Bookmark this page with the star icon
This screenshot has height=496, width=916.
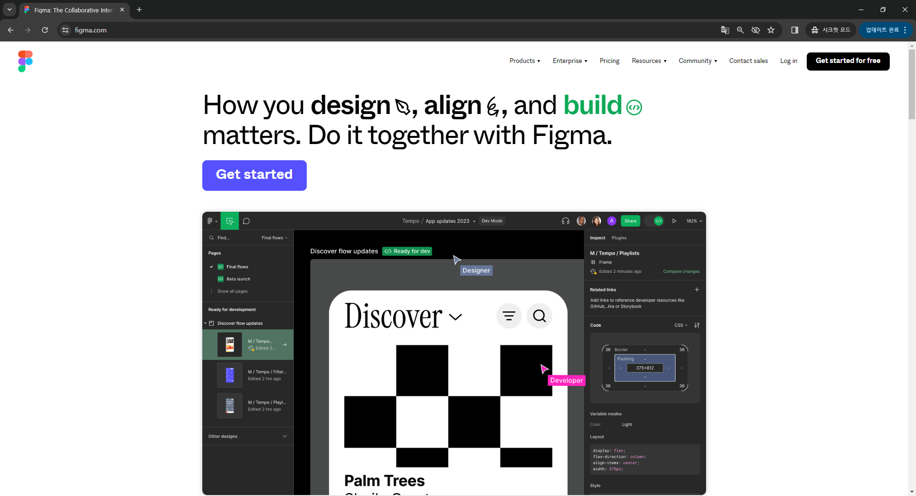pos(771,30)
